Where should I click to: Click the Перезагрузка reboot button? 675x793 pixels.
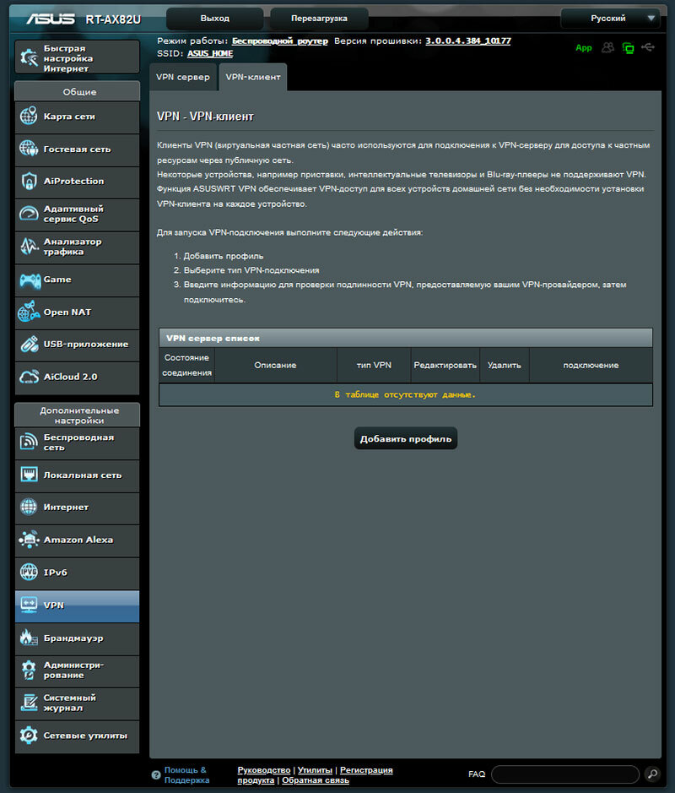[x=319, y=19]
